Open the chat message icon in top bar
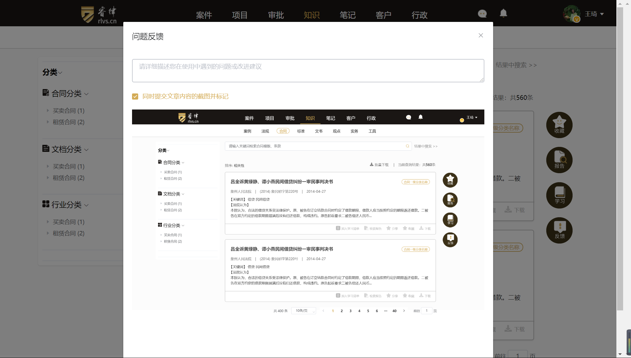 pyautogui.click(x=482, y=13)
